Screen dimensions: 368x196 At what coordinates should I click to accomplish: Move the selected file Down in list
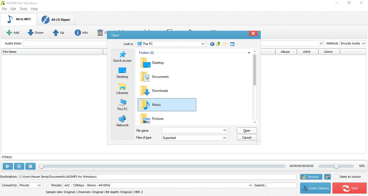pyautogui.click(x=35, y=33)
